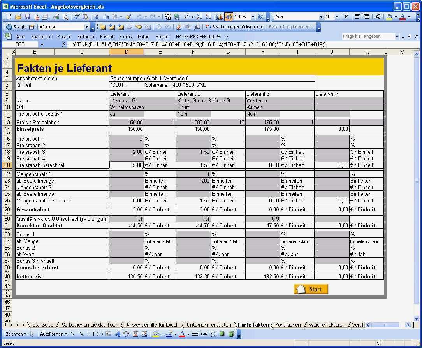This screenshot has width=422, height=348.
Task: Toggle 3D style in drawing toolbar
Action: click(231, 334)
